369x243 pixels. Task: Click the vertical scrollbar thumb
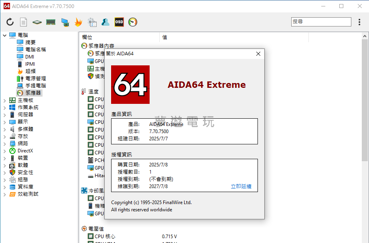[x=365, y=100]
